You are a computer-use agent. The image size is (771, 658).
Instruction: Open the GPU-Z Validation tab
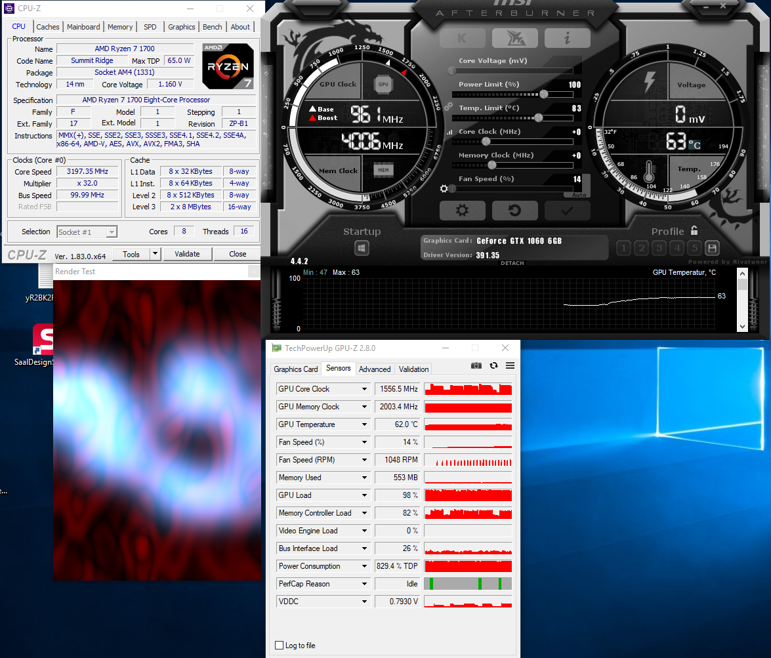tap(413, 369)
